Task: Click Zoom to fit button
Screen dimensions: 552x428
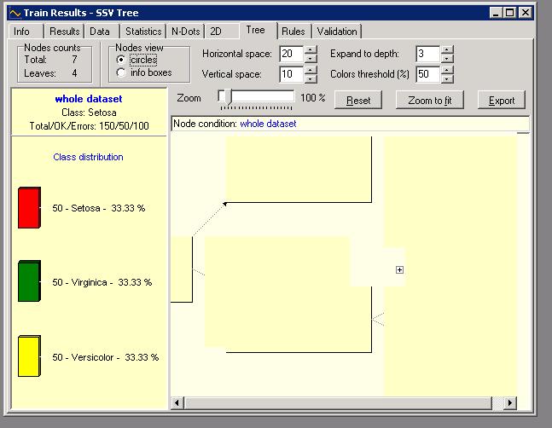Action: pyautogui.click(x=429, y=100)
